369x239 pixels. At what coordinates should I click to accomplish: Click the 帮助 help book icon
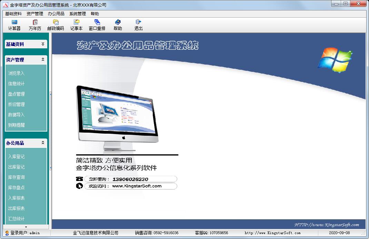[x=118, y=22]
